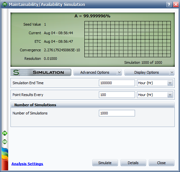Expand Point Results Every unit dropdown

170,95
